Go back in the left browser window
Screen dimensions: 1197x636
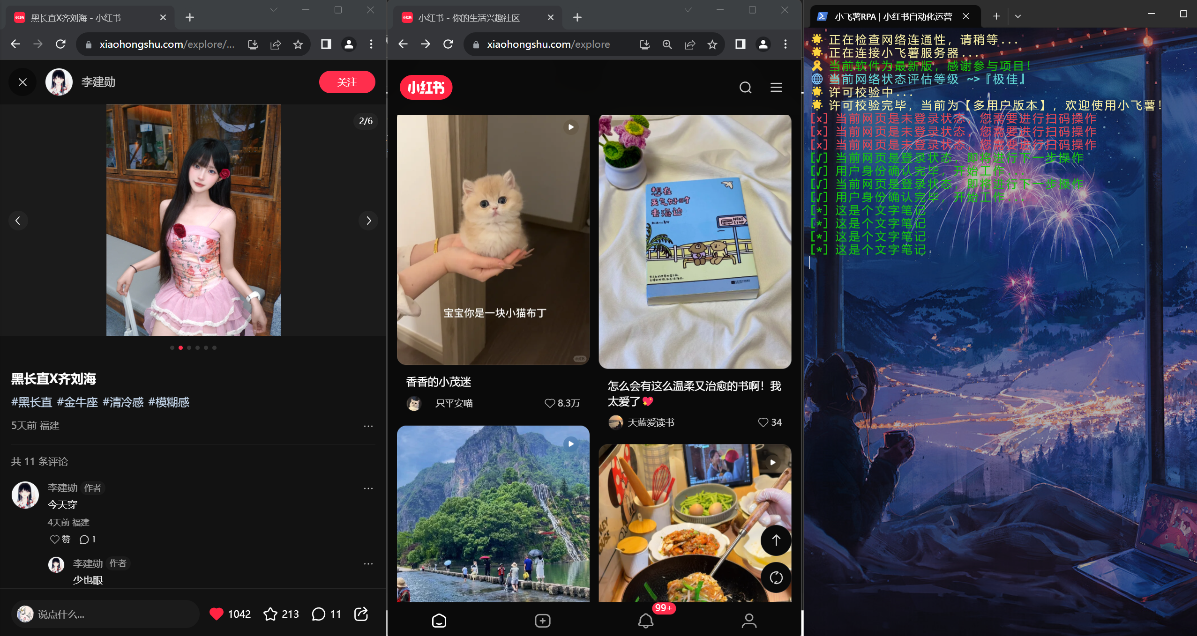point(15,44)
